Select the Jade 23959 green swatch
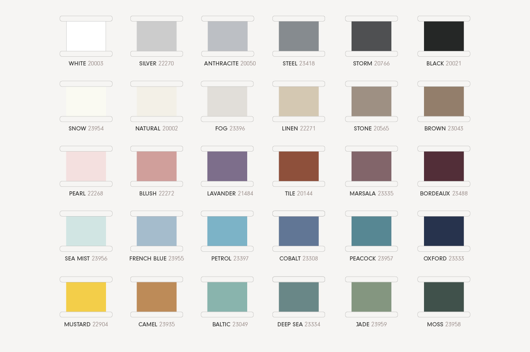 point(371,297)
